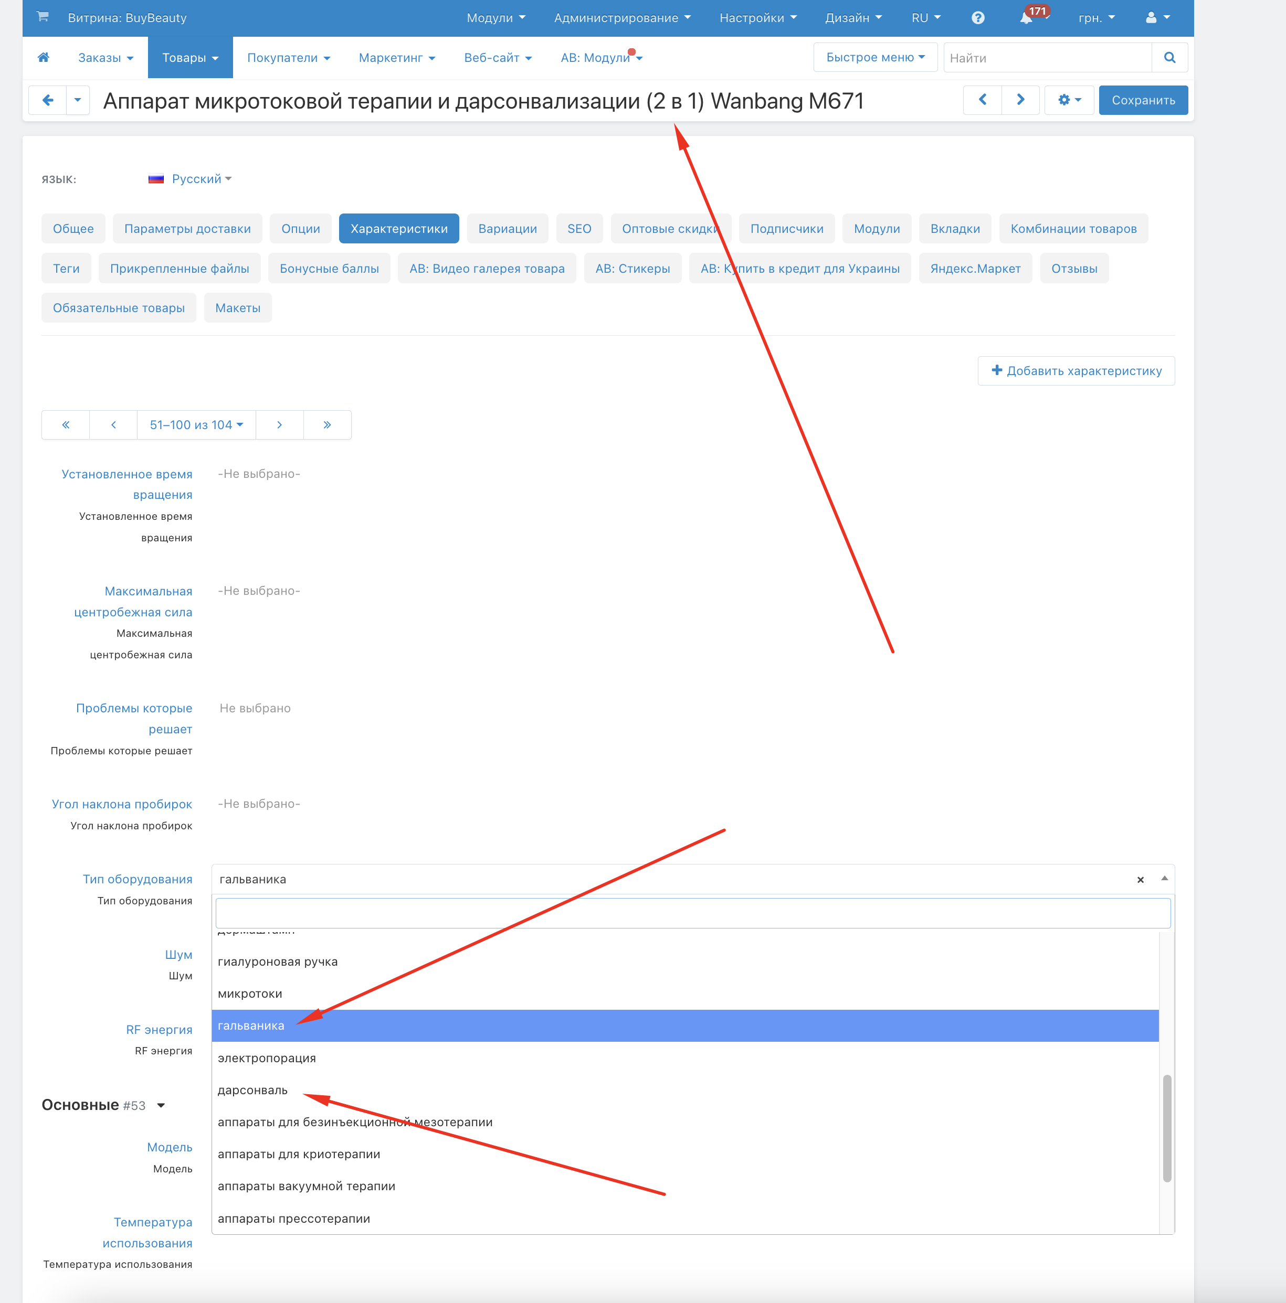
Task: Switch to the Опции tab
Action: coord(301,229)
